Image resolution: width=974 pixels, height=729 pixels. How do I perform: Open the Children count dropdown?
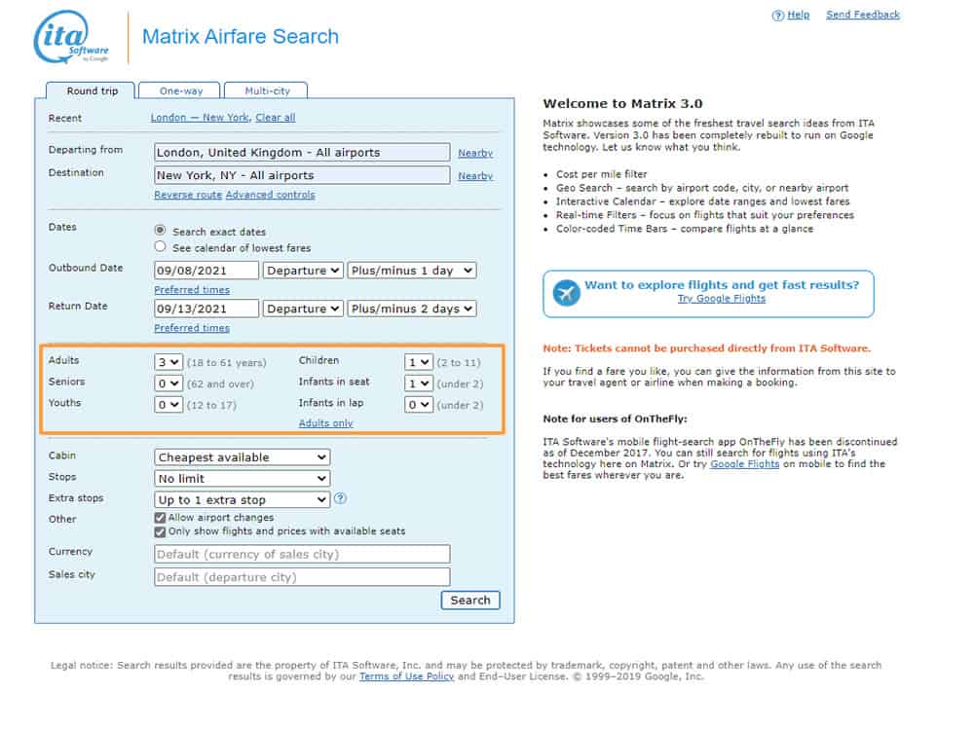pyautogui.click(x=418, y=362)
